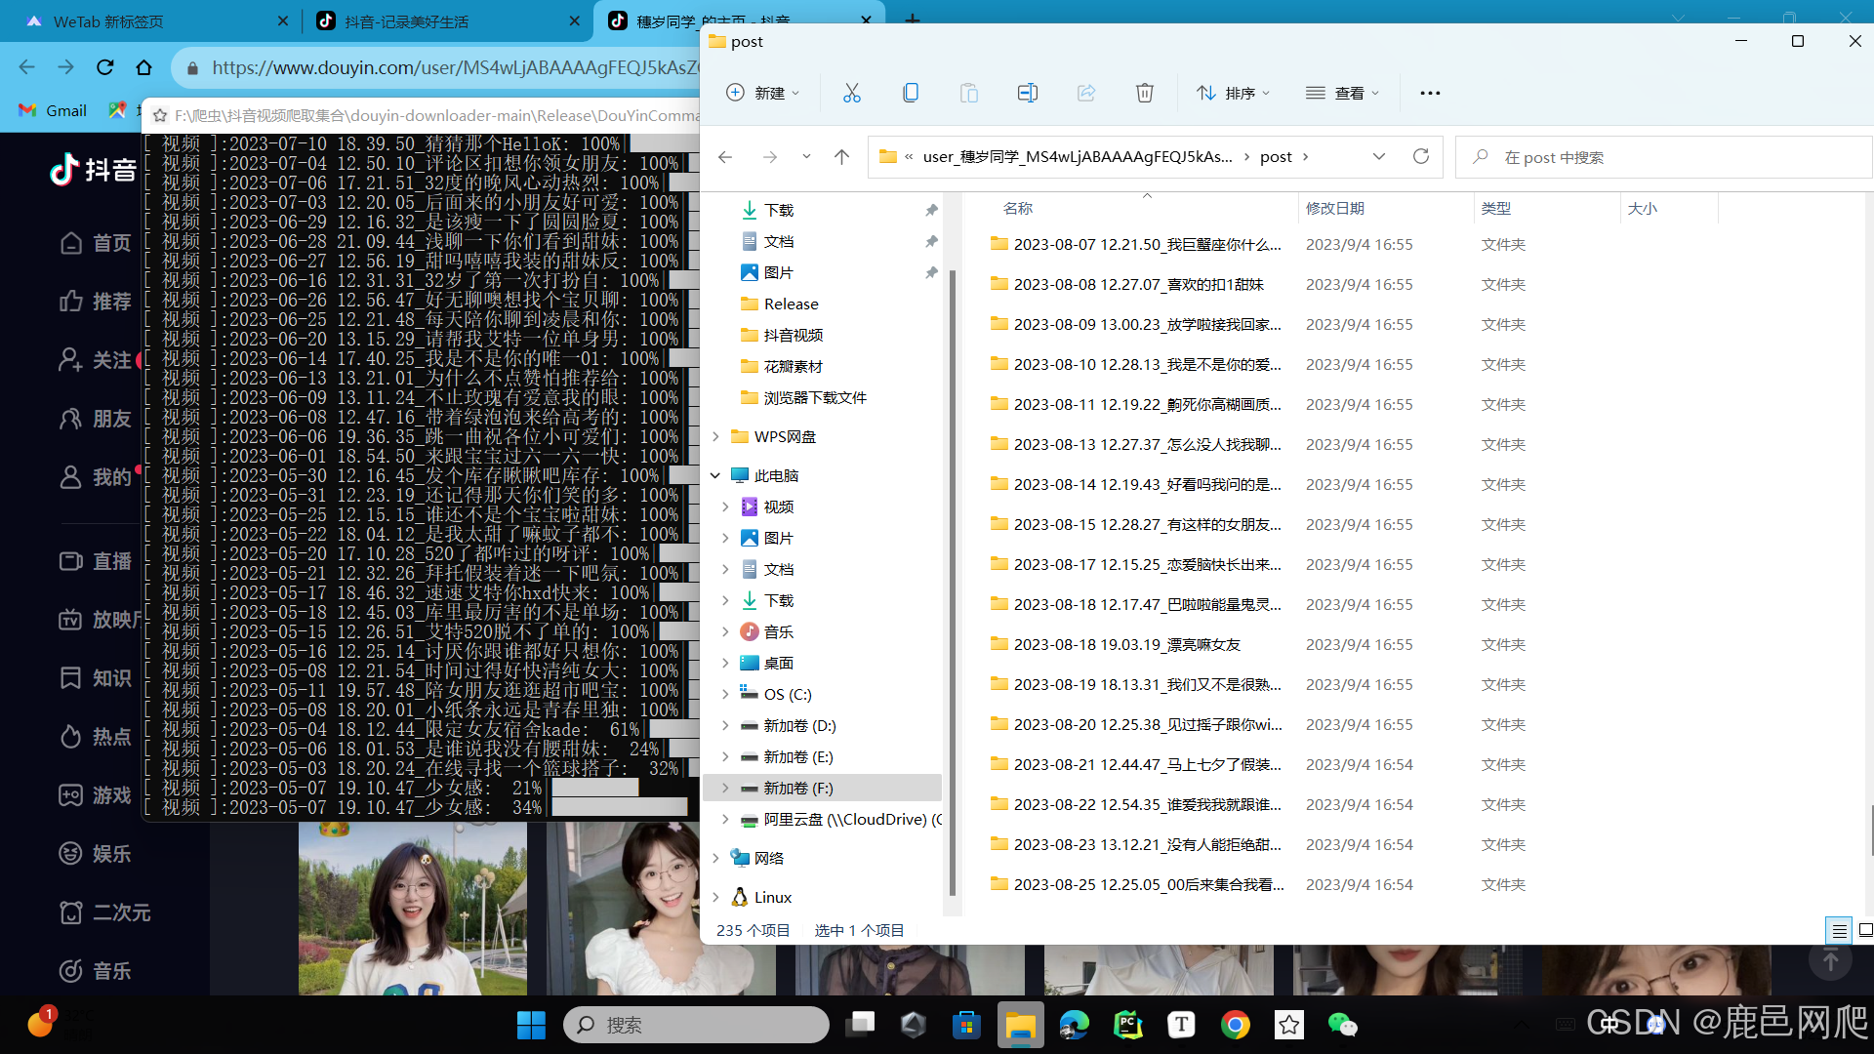Switch to large thumbnails view toggle

(x=1865, y=931)
